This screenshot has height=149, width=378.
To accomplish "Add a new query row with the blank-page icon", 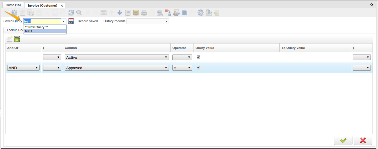I will (x=10, y=39).
